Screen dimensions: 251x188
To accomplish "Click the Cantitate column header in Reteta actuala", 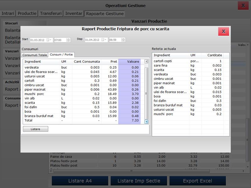I will click(212, 55).
